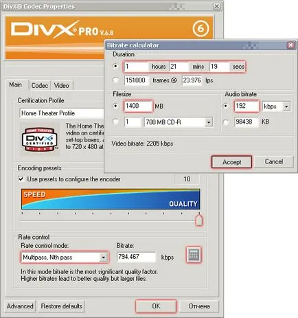This screenshot has width=298, height=318.
Task: Click the audio size field showing 98438
Action: [247, 122]
